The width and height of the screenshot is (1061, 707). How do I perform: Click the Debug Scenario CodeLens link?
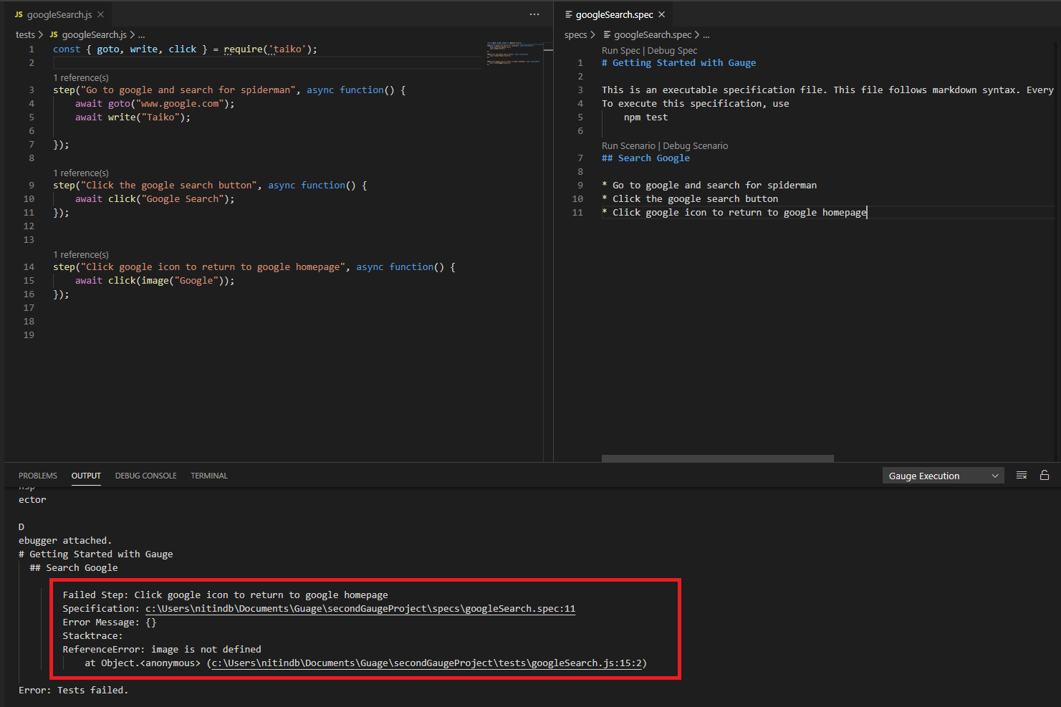coord(696,145)
